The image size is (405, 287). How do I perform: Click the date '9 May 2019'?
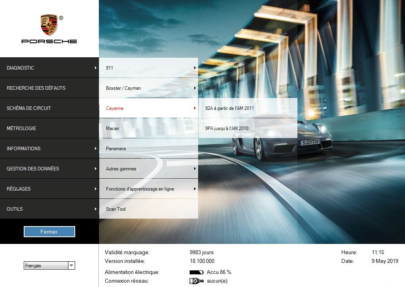(x=385, y=261)
